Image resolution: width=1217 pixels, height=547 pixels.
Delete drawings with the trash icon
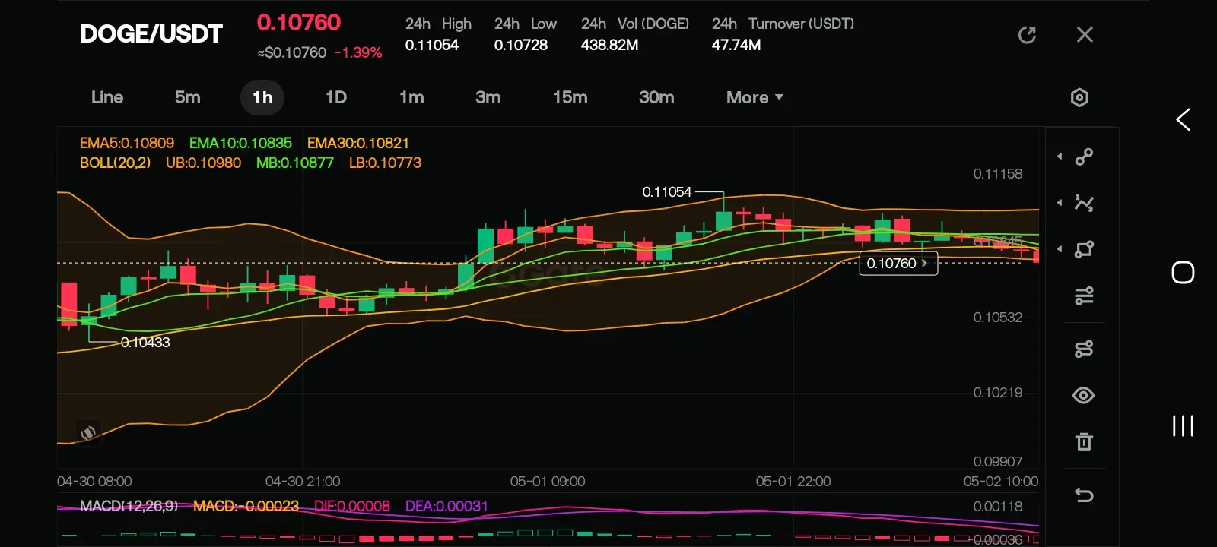tap(1084, 441)
